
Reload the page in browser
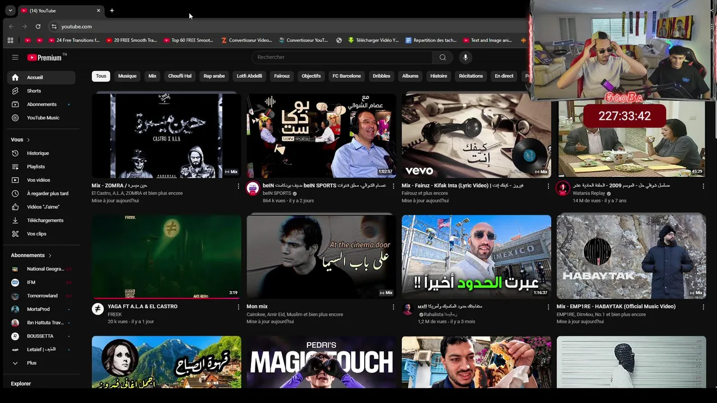tap(38, 26)
